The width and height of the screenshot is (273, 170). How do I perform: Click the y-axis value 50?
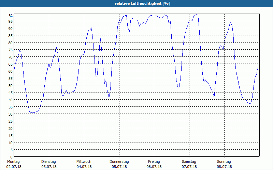coord(11,86)
